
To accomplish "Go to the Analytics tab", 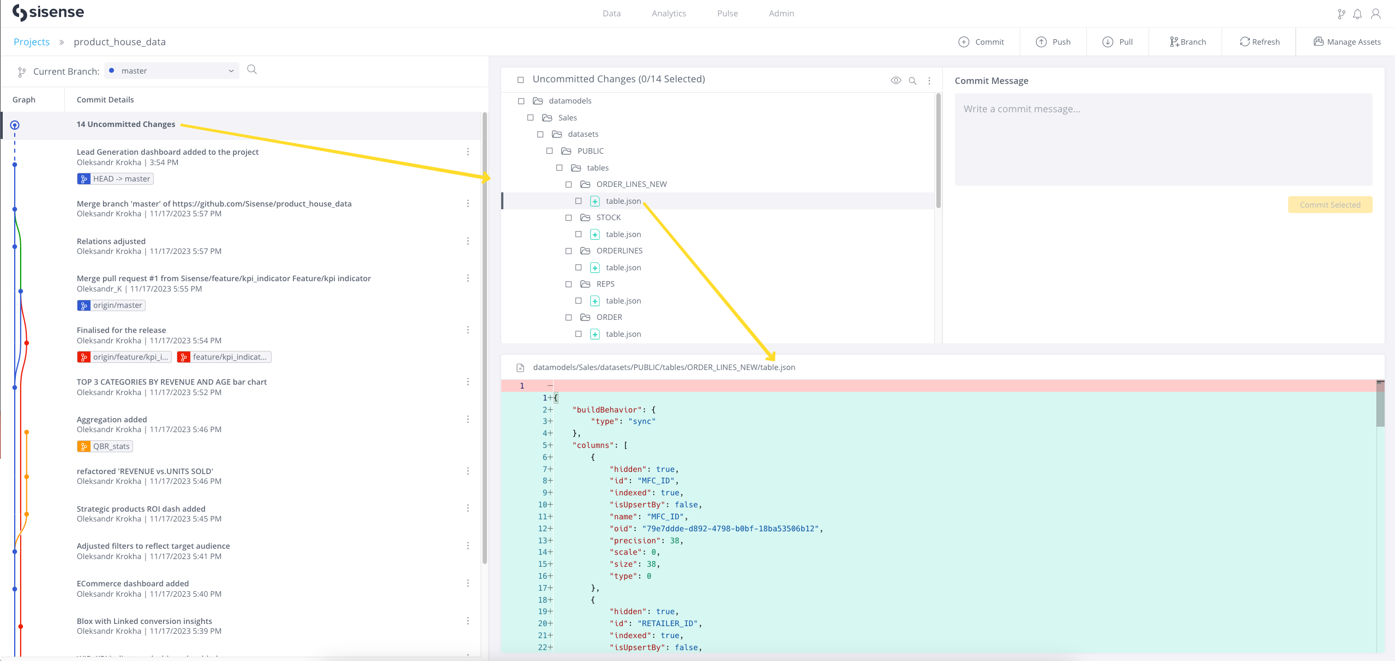I will tap(669, 14).
